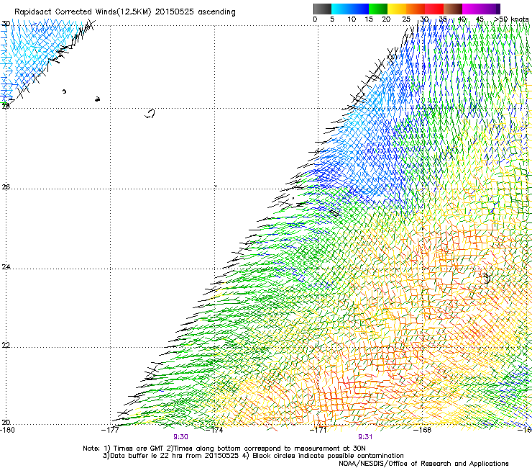Click the 'NOAA/NESDIS/Office of Research and Applications' credit
The image size is (532, 468).
[423, 463]
